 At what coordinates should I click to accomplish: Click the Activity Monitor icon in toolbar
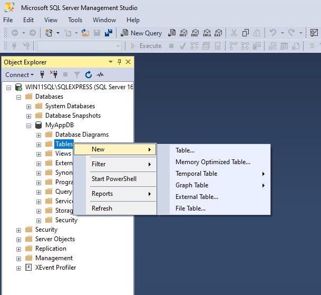(x=314, y=33)
